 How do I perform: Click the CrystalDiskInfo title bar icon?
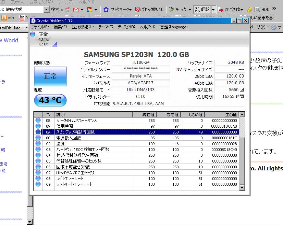(x=33, y=21)
